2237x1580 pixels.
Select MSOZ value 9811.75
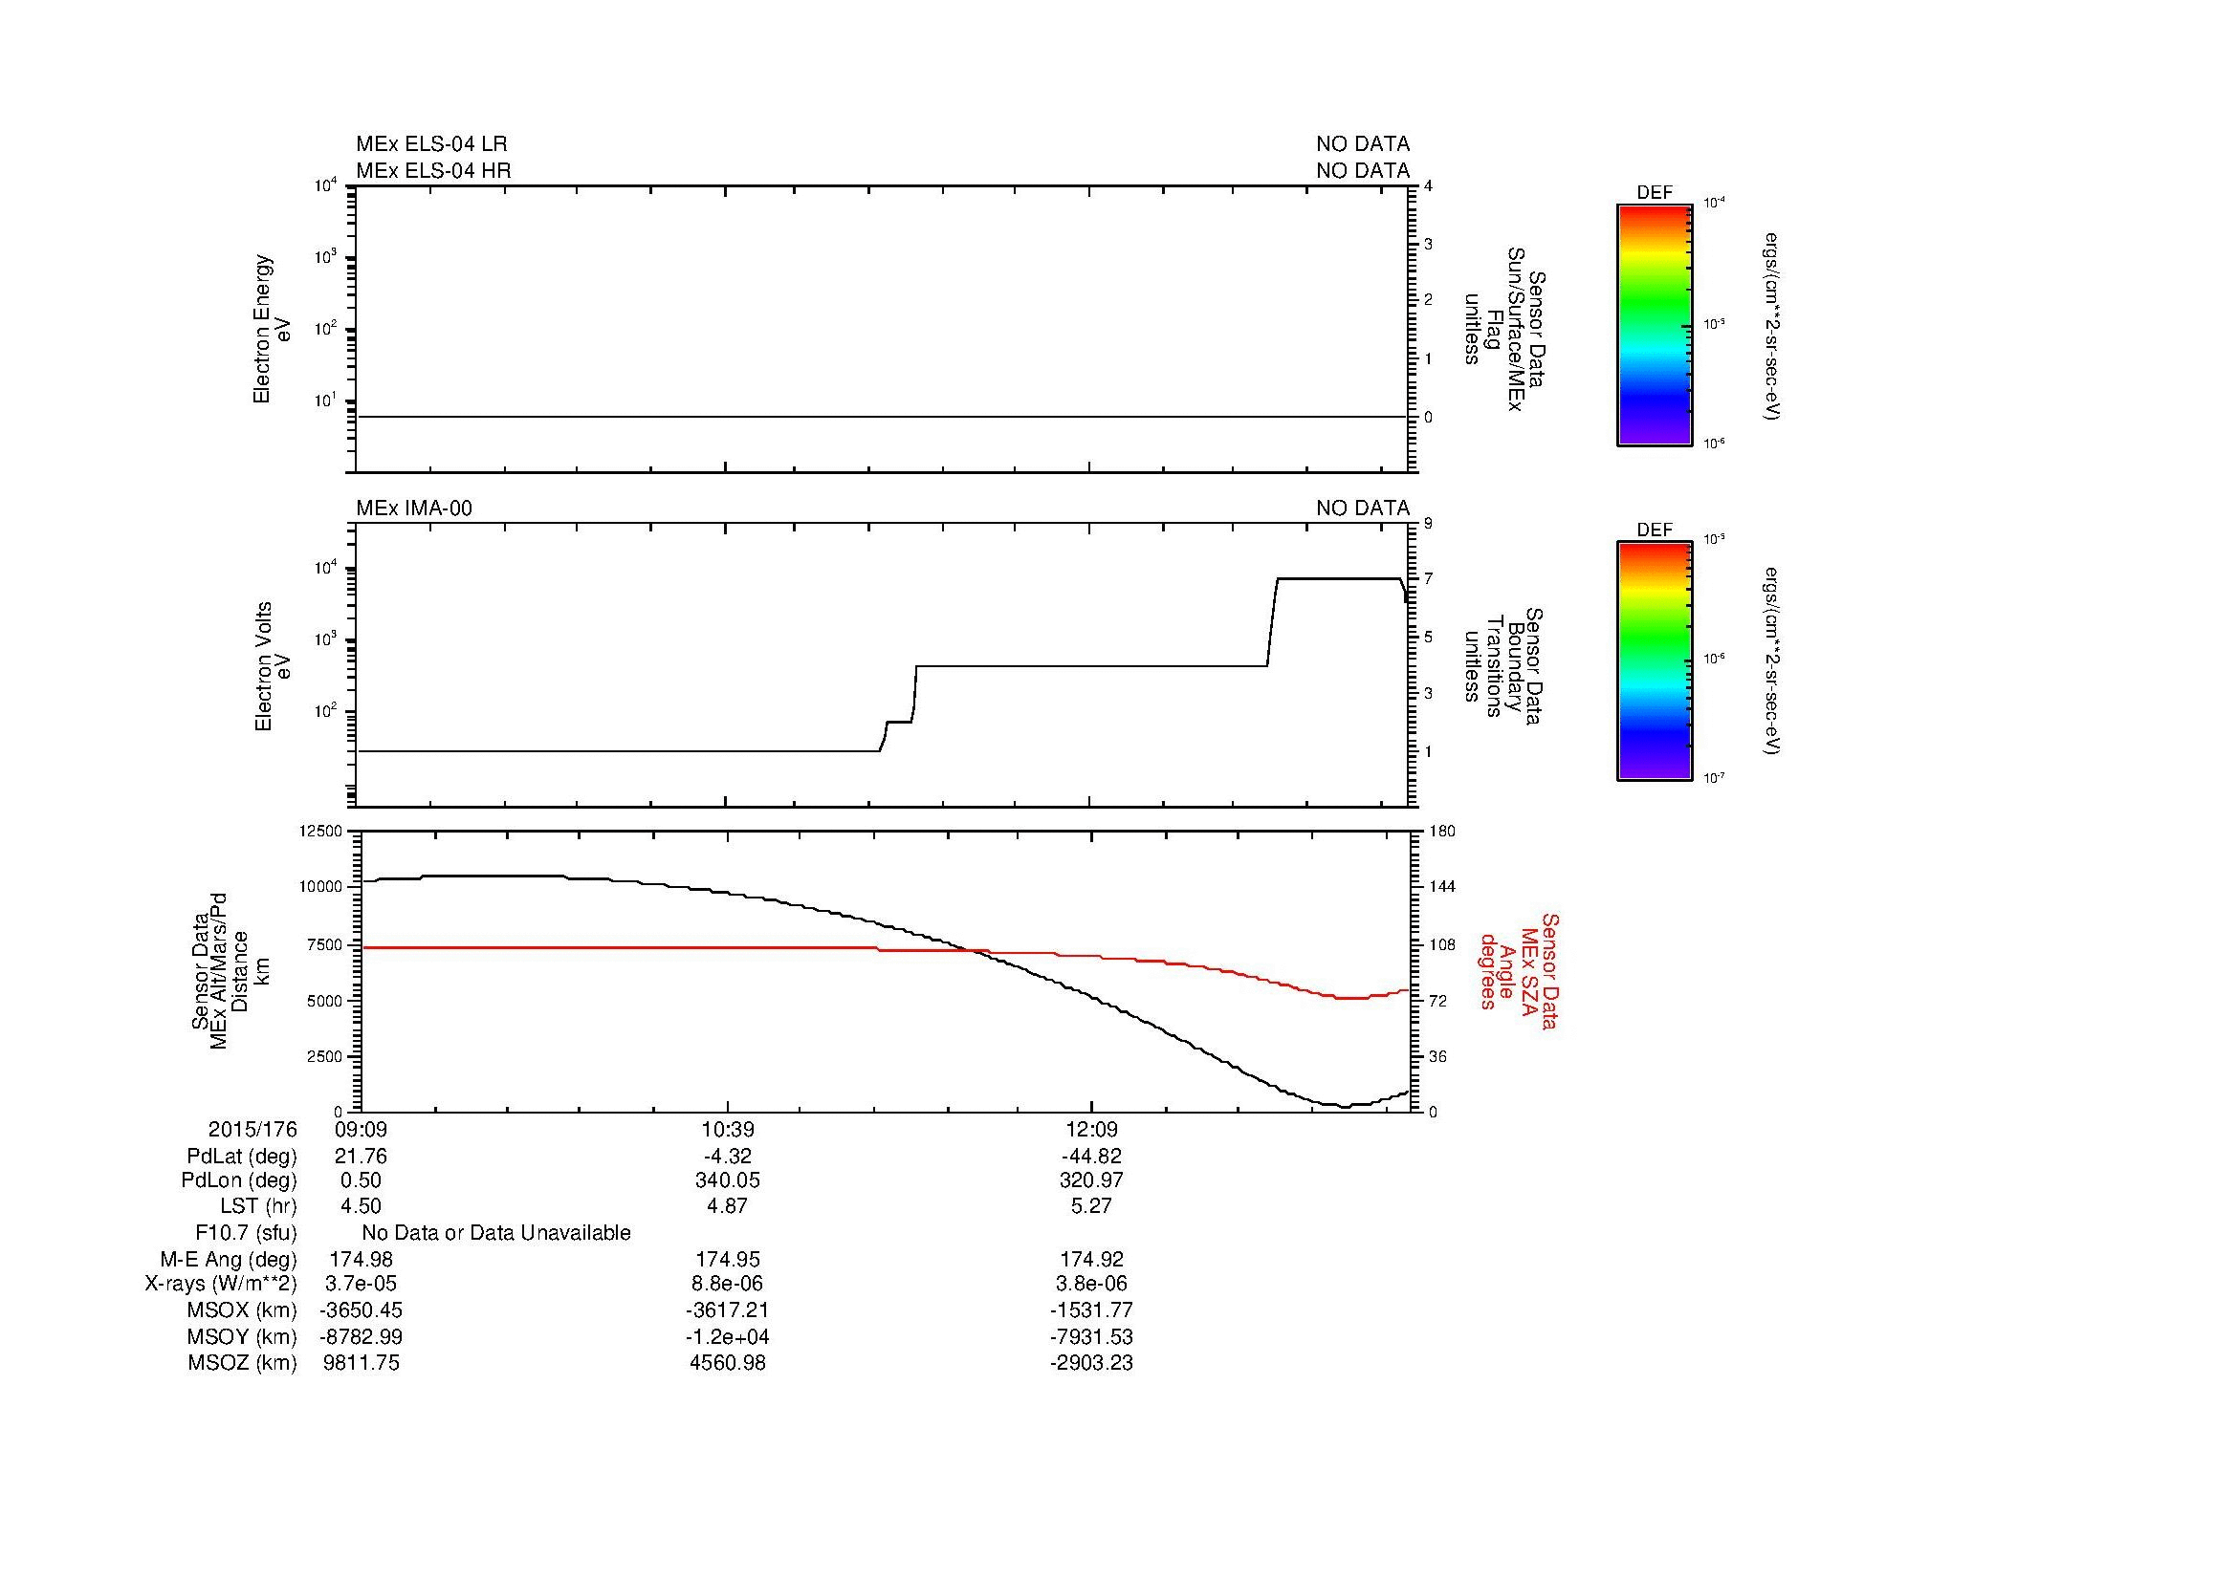(x=361, y=1363)
